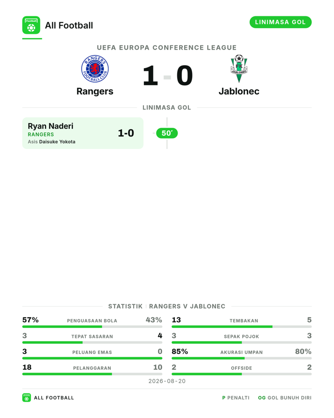
Task: Click the UEFA Europa Conference League heading
Action: [x=167, y=48]
